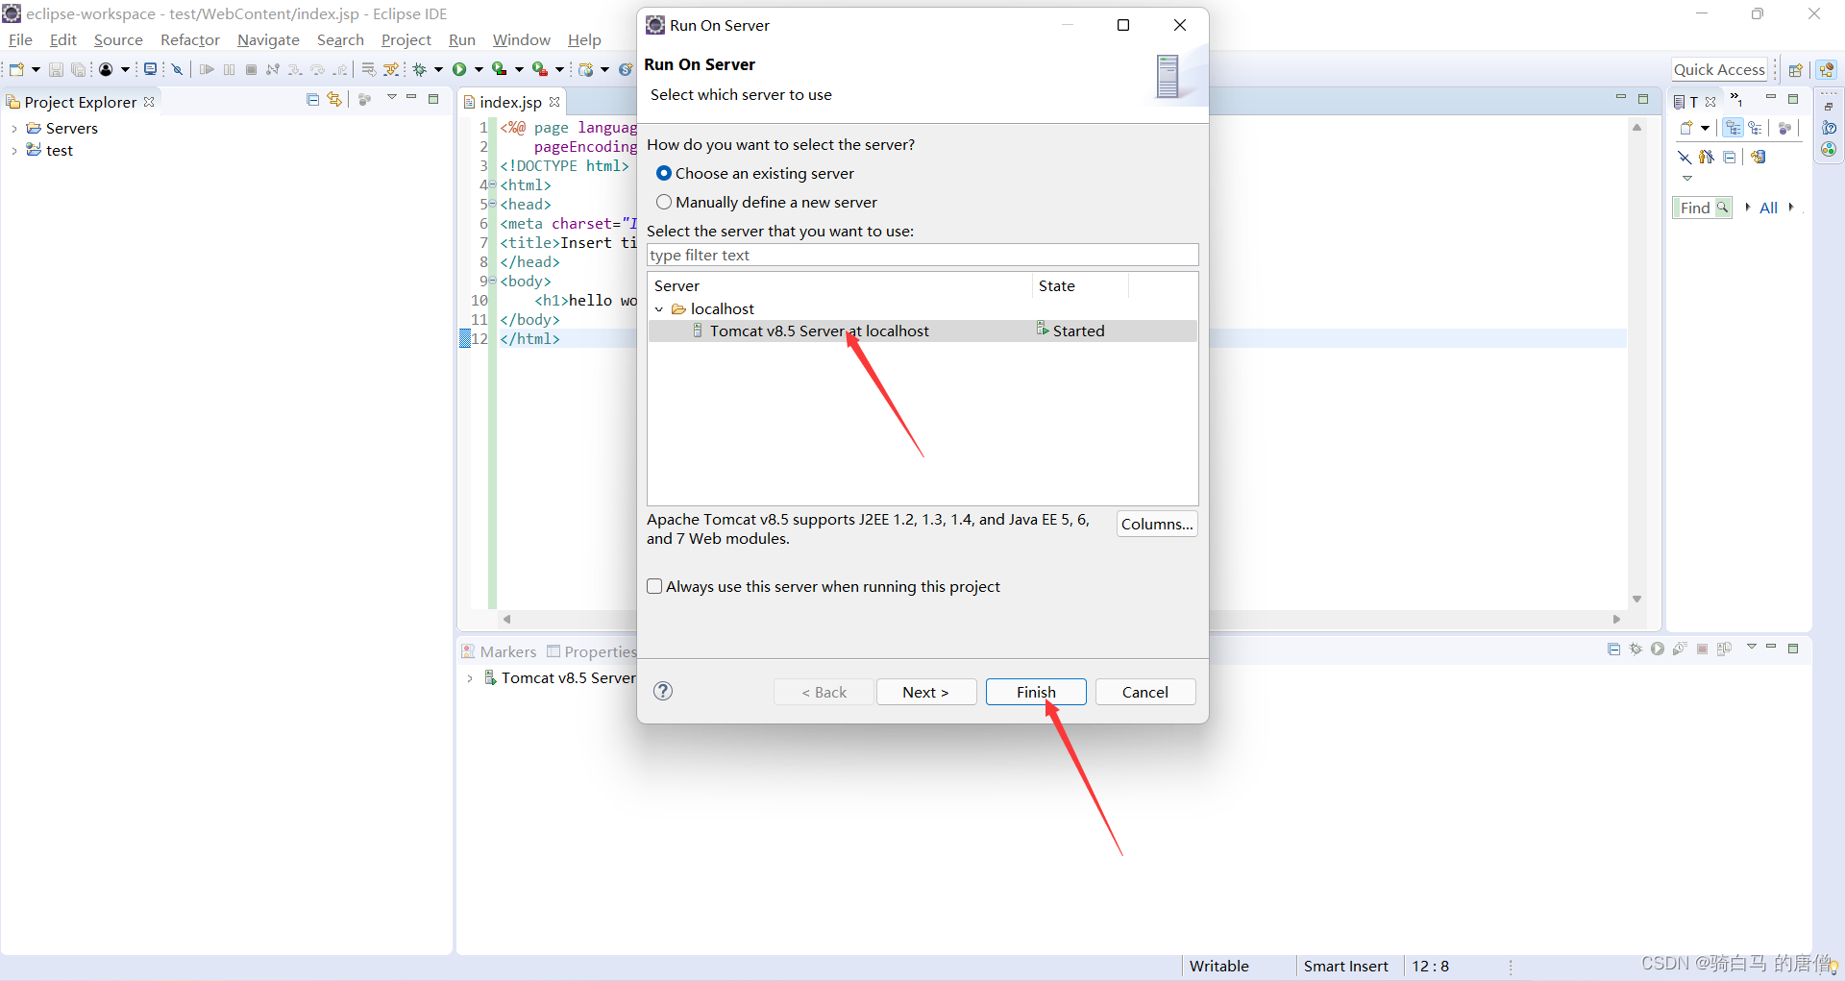Viewport: 1845px width, 981px height.
Task: Open the Window menu
Action: pos(521,39)
